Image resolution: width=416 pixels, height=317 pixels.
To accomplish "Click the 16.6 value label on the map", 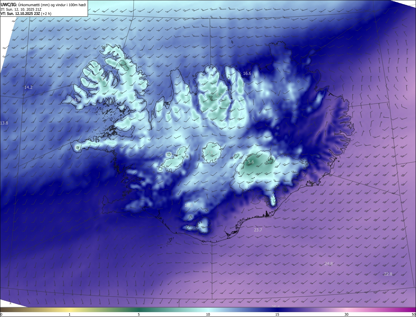I will tap(247, 74).
